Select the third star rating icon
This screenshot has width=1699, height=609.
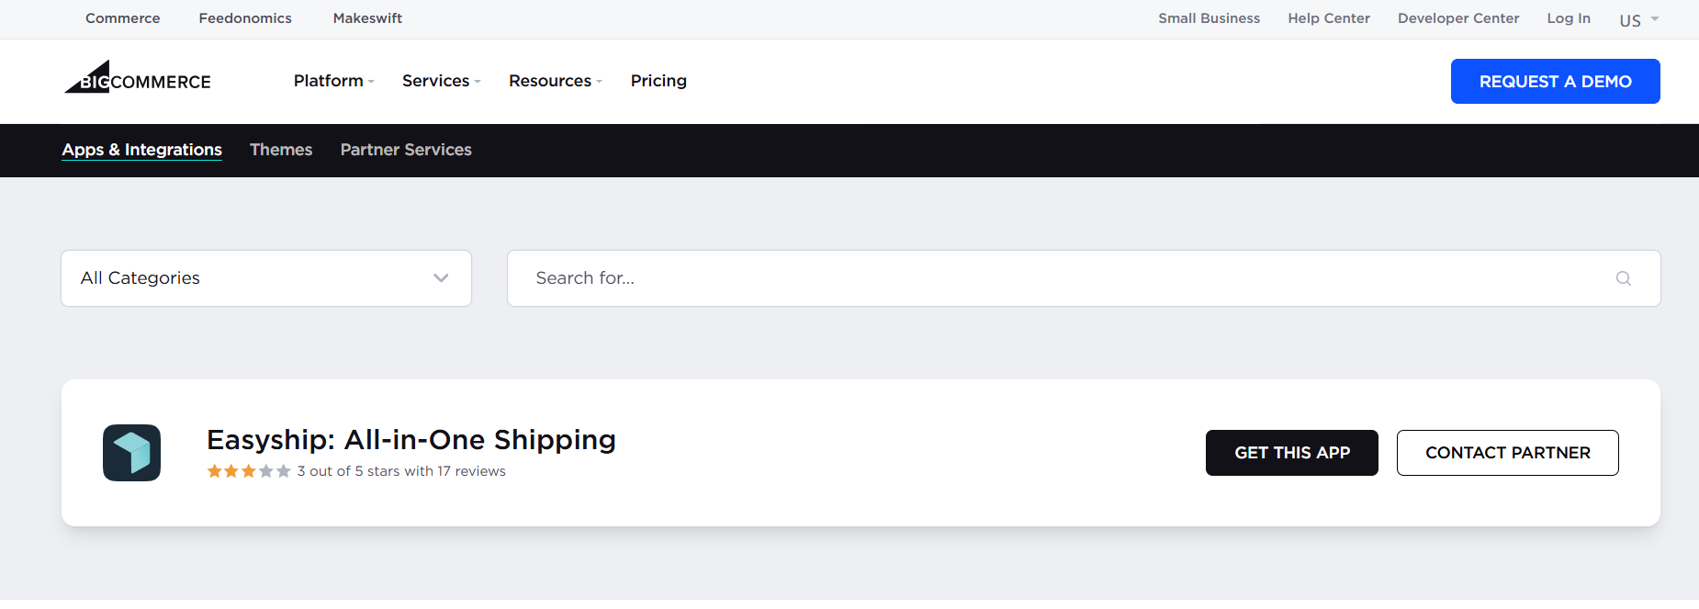(x=247, y=470)
